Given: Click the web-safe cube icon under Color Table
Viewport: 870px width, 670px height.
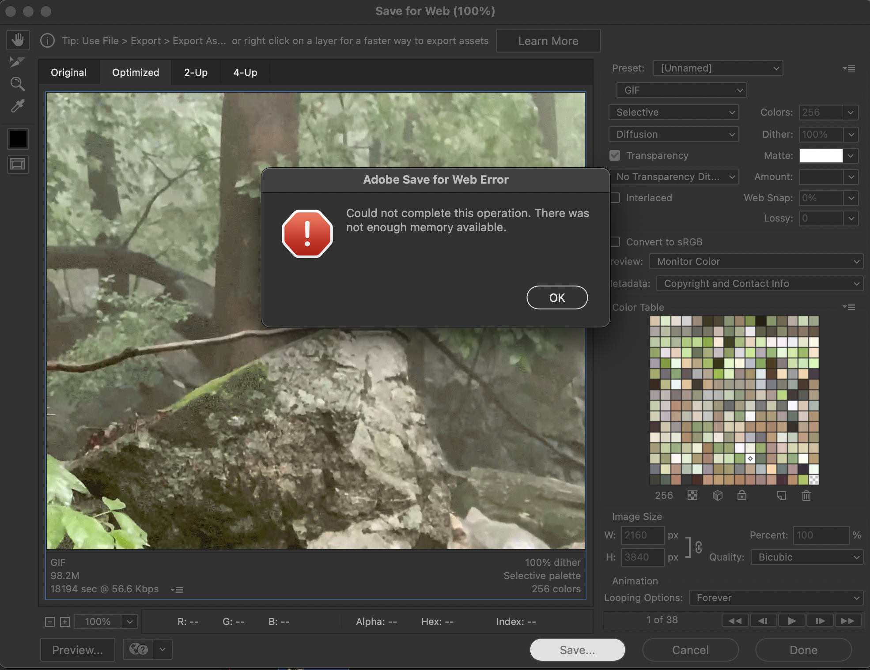Looking at the screenshot, I should 717,496.
